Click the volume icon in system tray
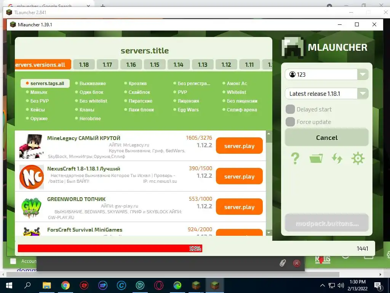This screenshot has width=390, height=293. coord(341,285)
